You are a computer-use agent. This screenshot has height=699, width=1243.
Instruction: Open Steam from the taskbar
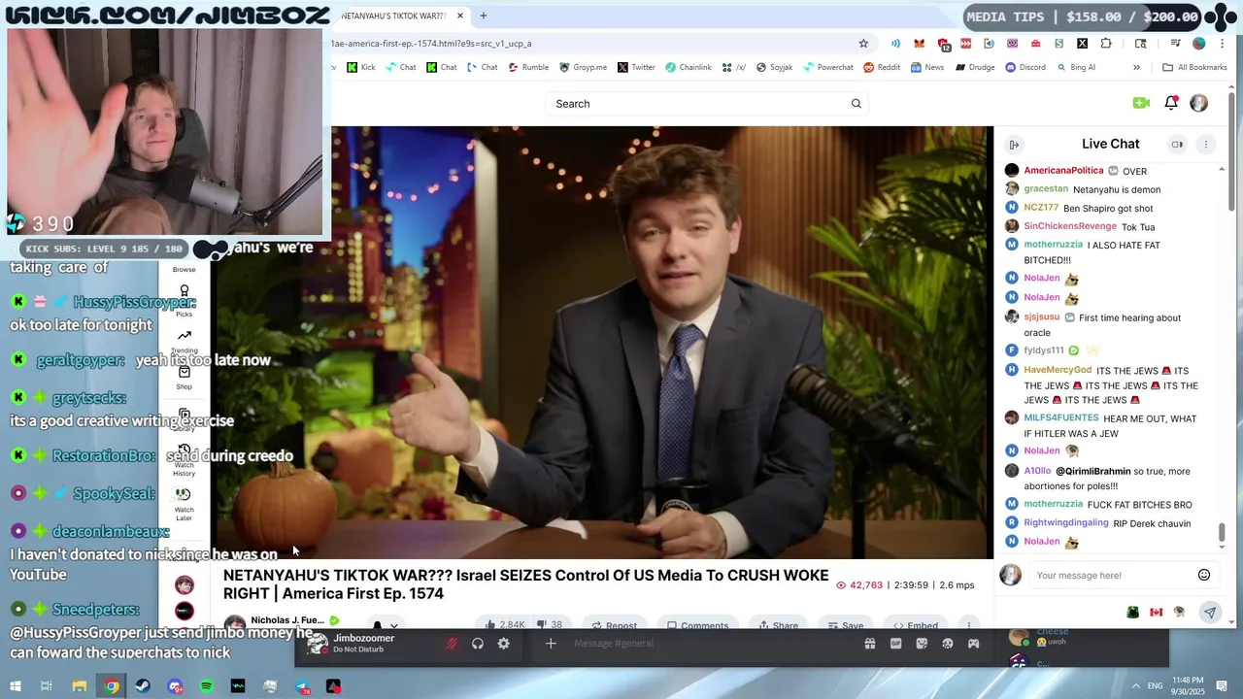pyautogui.click(x=143, y=686)
